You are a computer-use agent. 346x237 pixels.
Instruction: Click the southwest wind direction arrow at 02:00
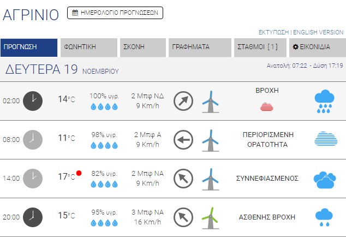tap(183, 101)
